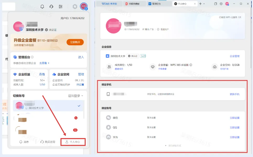Click the 空间扩容 link
Viewport: 253px width, 157px height.
pyautogui.click(x=224, y=69)
